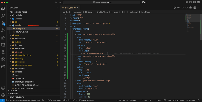Split the editor to the right
Image resolution: width=202 pixels, height=102 pixels.
pos(194,8)
